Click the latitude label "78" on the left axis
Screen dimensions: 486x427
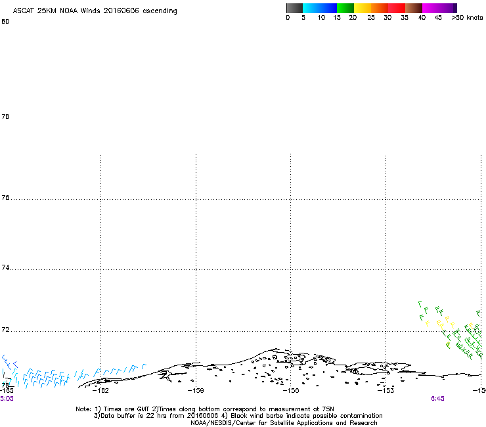(5, 117)
